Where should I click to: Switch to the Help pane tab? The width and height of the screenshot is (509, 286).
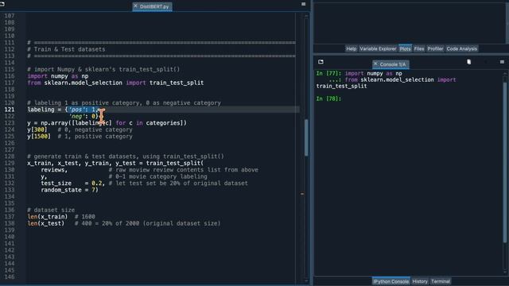[351, 48]
